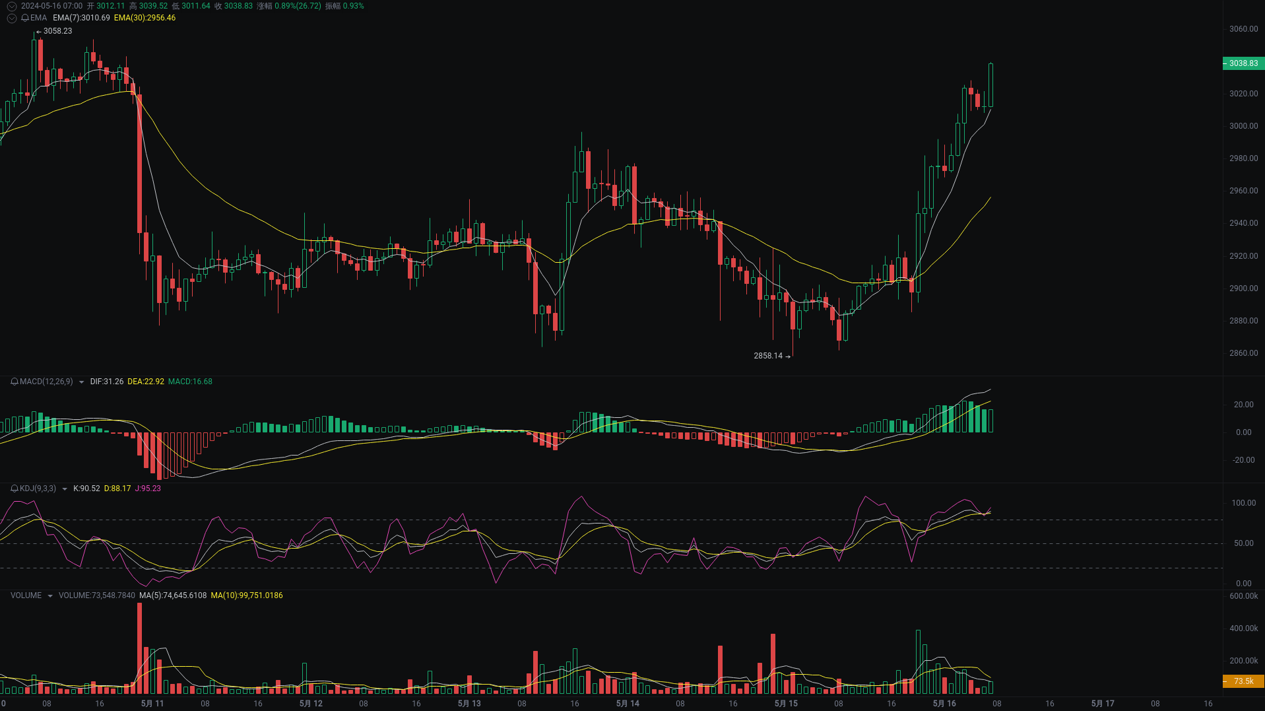Select the 5月16 date axis label

[x=944, y=703]
